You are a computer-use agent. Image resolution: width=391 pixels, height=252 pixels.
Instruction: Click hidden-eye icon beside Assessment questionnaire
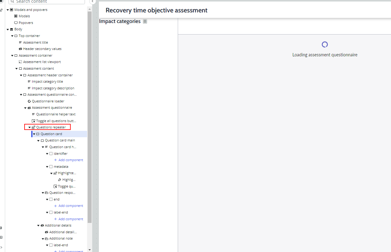(x=29, y=108)
